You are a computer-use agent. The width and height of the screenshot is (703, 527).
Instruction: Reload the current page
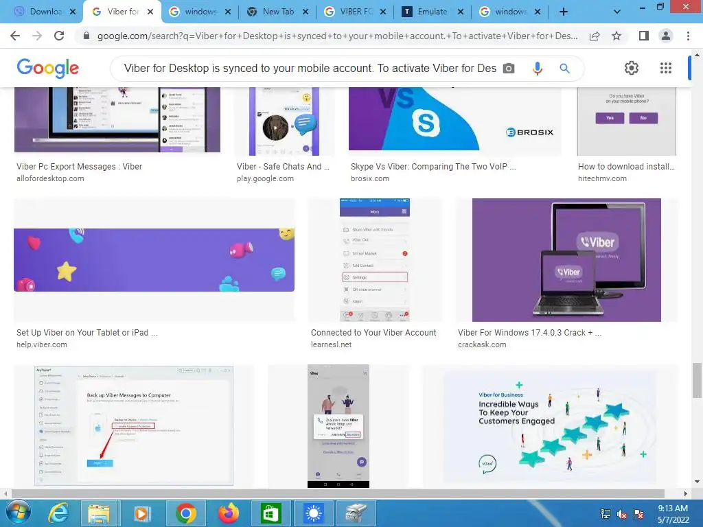[59, 36]
